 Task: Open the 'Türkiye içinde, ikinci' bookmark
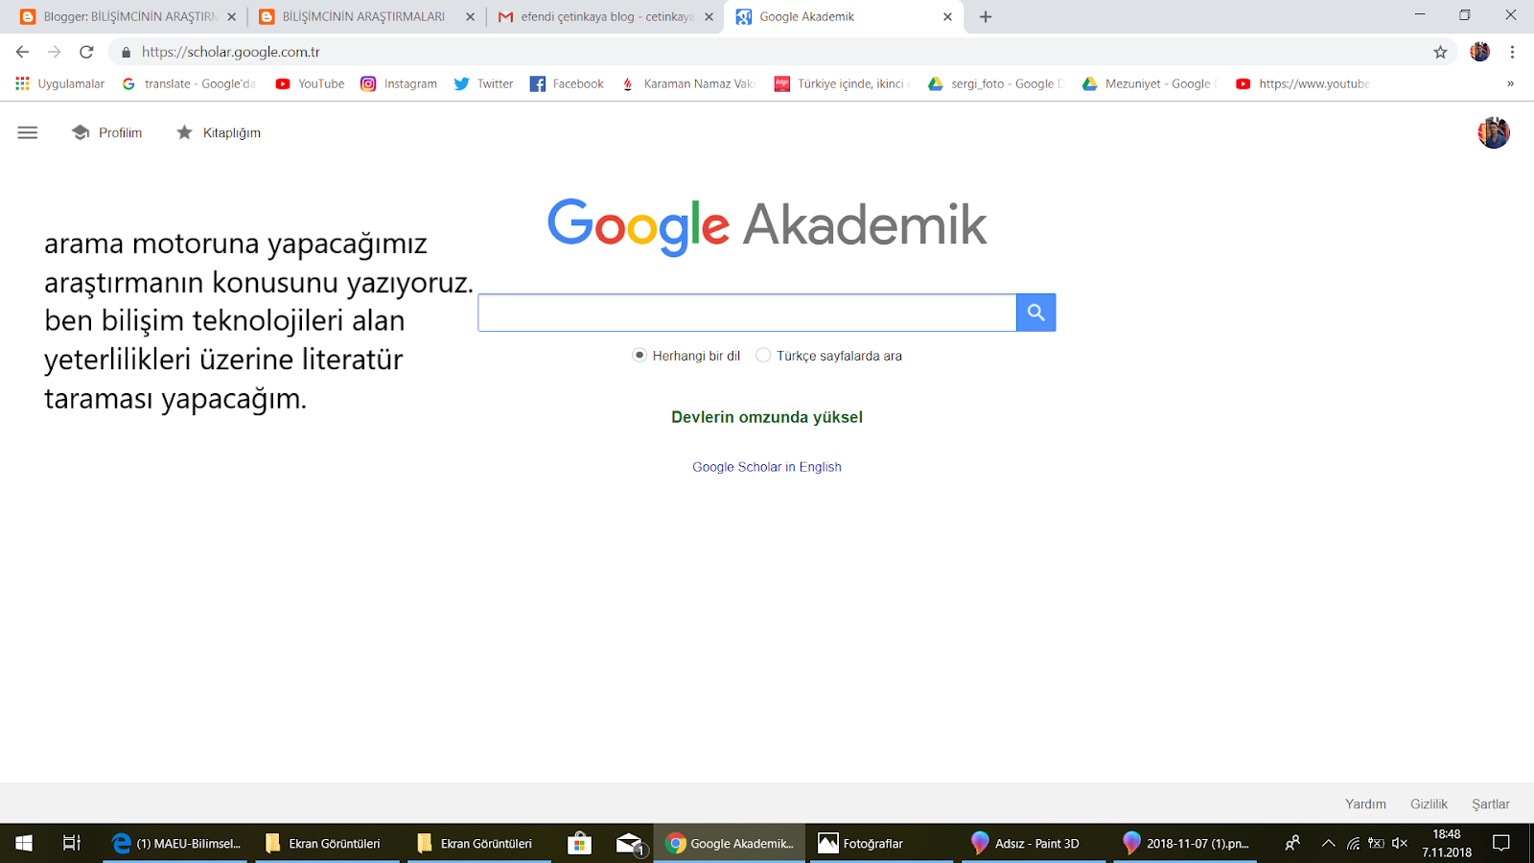click(843, 83)
